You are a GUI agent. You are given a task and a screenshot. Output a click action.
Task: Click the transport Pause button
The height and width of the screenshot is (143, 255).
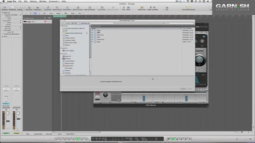click(82, 139)
